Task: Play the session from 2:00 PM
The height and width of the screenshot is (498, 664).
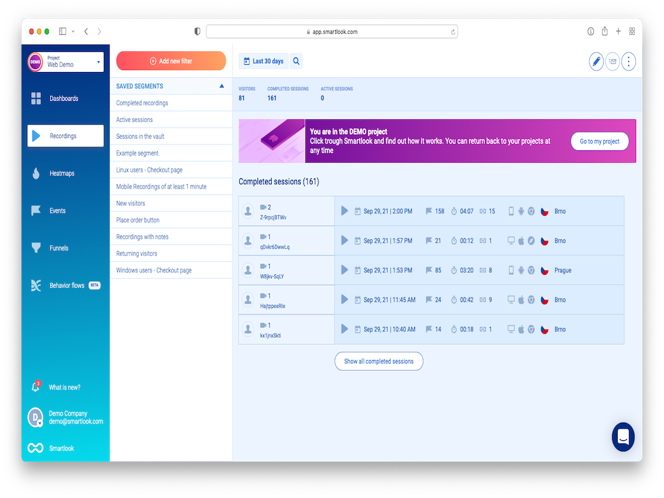Action: [344, 211]
